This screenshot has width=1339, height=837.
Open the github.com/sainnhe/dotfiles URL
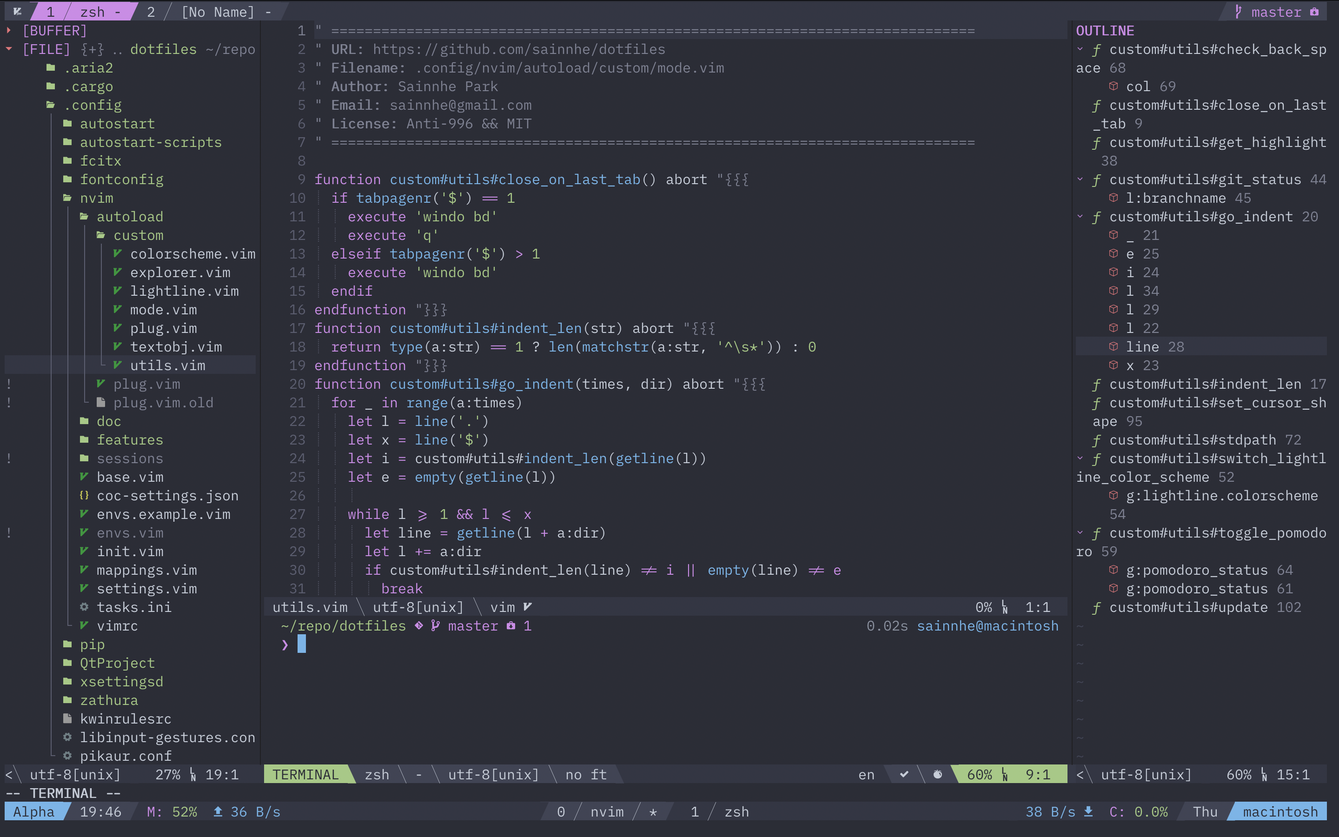tap(518, 49)
